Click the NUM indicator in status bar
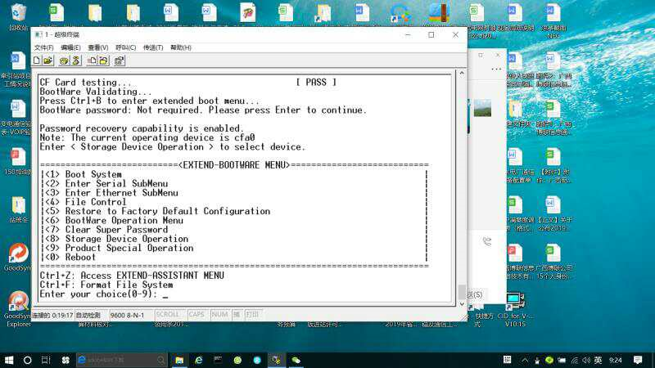The height and width of the screenshot is (368, 655). (219, 315)
